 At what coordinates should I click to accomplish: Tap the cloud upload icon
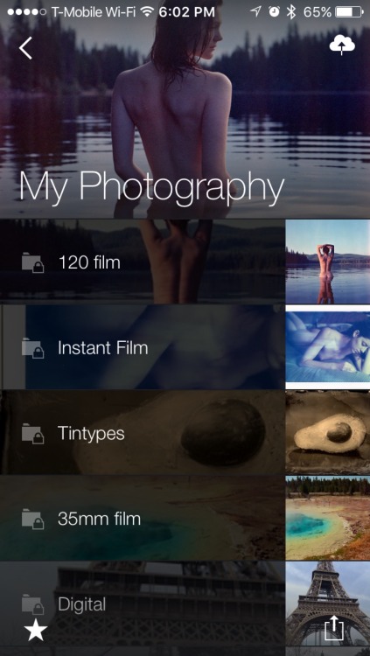coord(342,45)
